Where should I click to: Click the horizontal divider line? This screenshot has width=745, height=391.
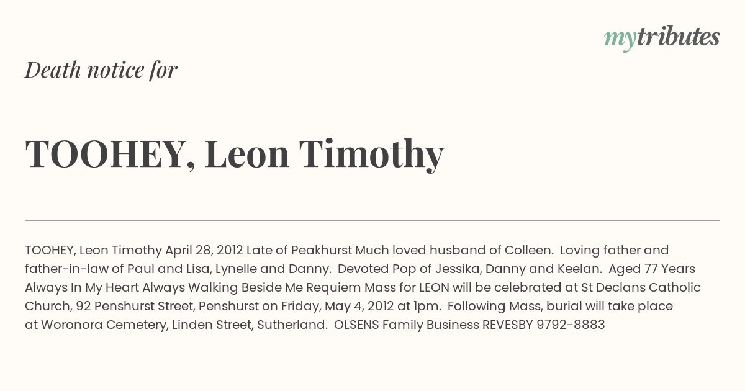pos(372,220)
